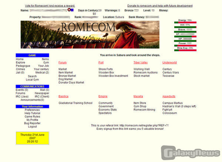Open Gladiatorial Training School link

point(75,103)
